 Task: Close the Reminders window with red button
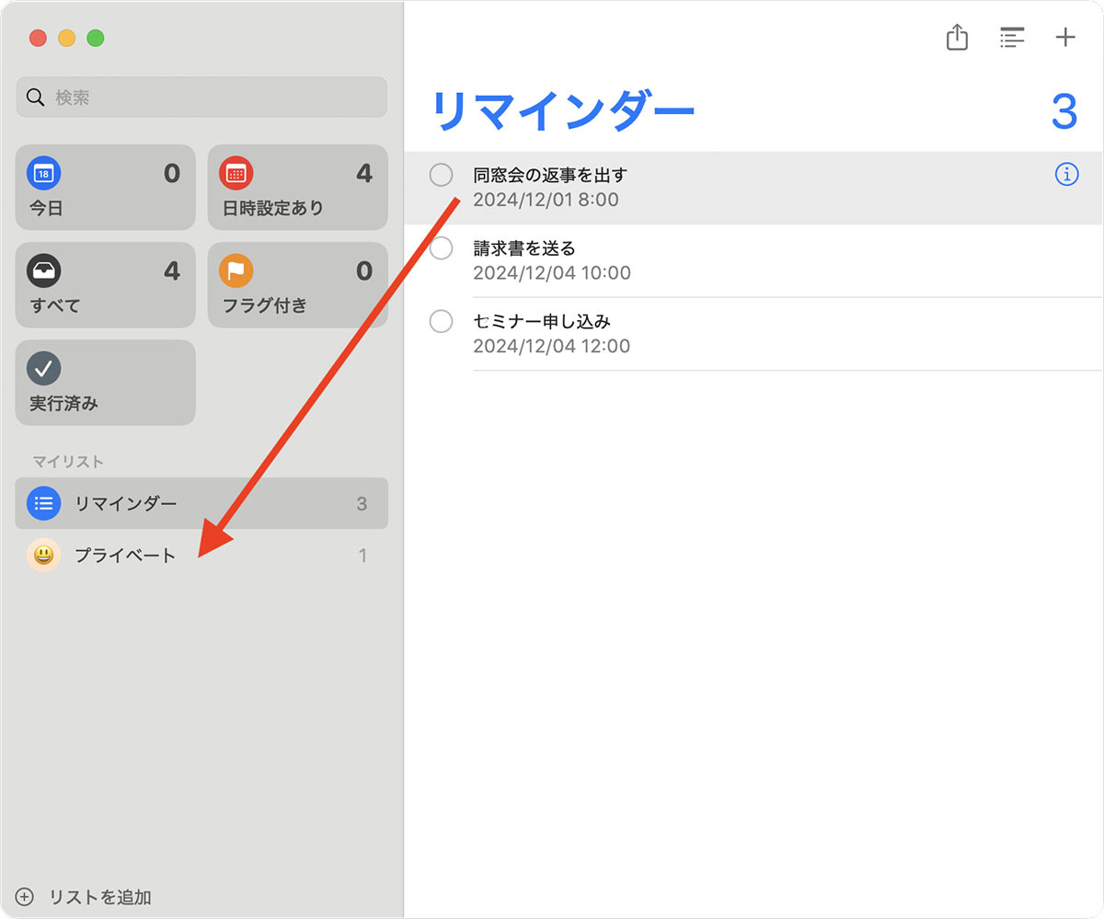point(38,38)
